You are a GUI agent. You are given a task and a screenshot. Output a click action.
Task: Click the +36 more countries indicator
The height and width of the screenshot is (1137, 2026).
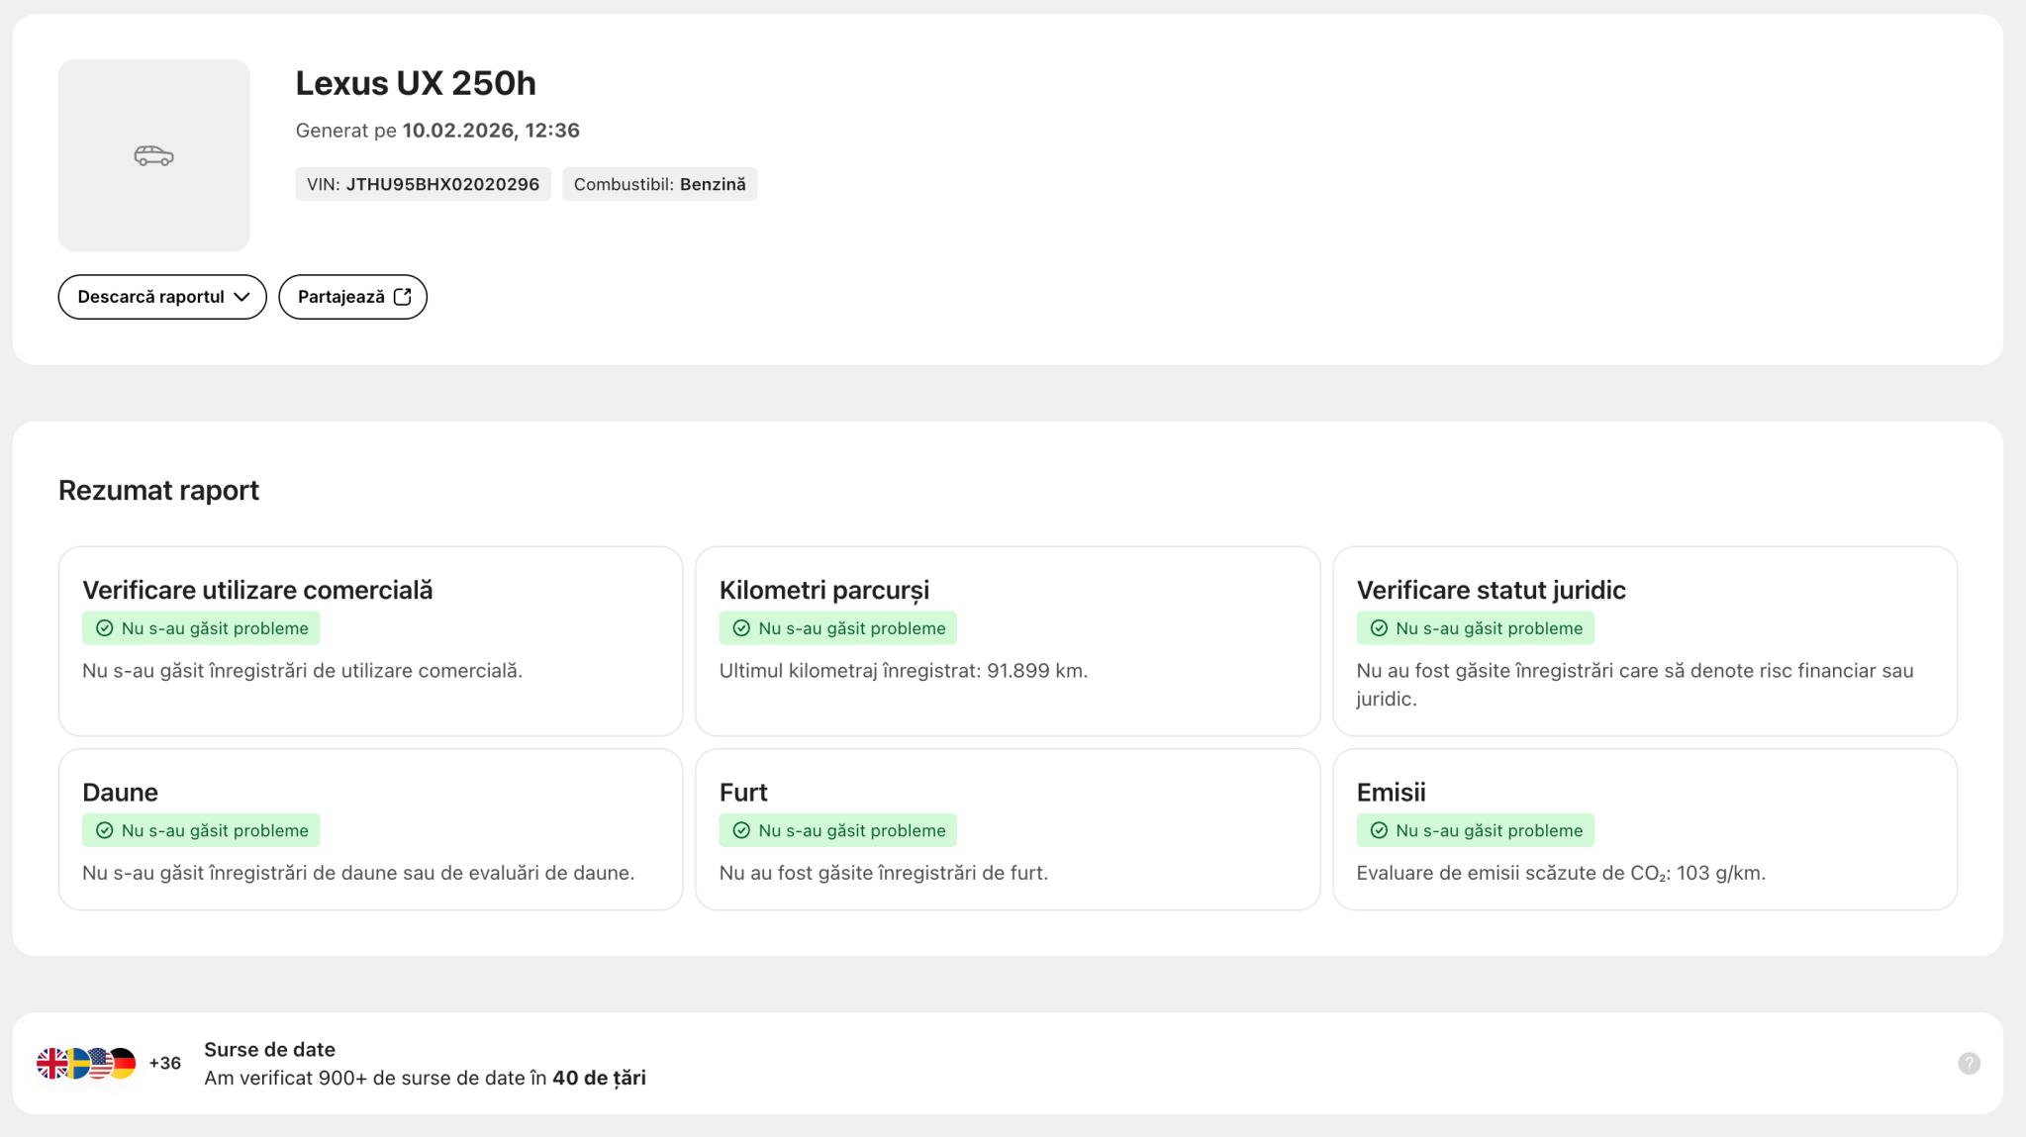click(x=164, y=1063)
